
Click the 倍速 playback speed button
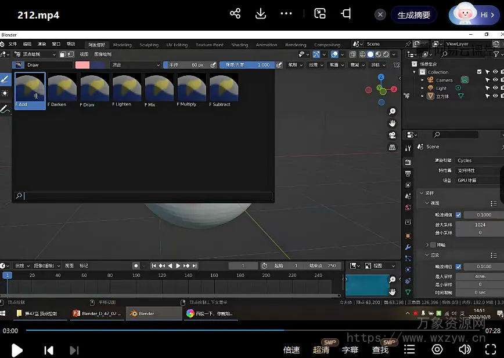[291, 350]
